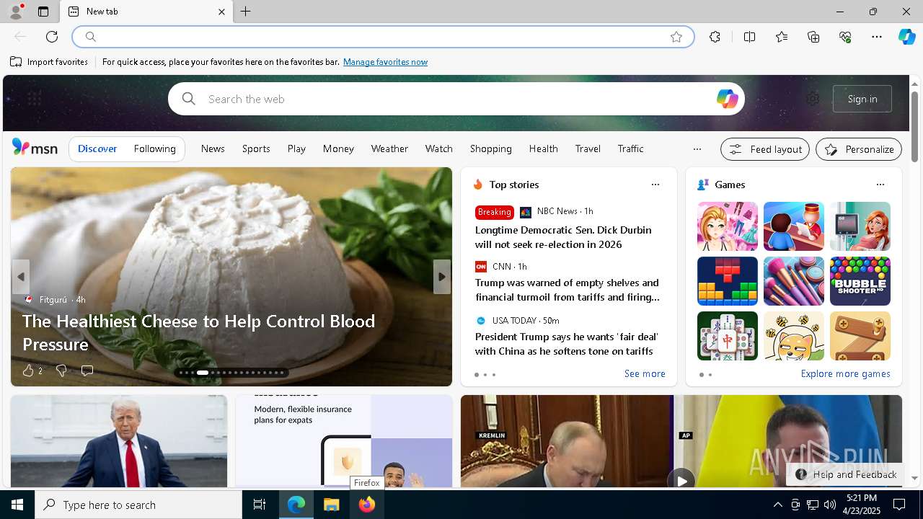Screen dimensions: 923x519
Task: Open a new tab with plus button
Action: [246, 12]
